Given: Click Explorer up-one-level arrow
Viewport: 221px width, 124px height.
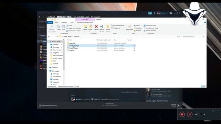Looking at the screenshot, I should [x=57, y=37].
